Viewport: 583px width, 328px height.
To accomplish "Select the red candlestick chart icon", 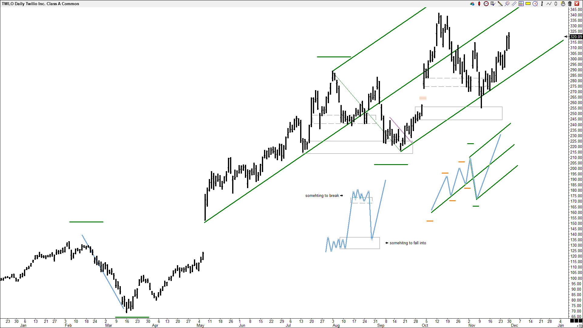I will (479, 4).
